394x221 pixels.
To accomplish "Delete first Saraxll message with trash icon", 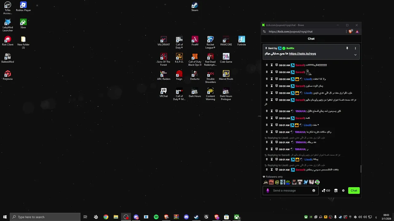I will pyautogui.click(x=267, y=65).
